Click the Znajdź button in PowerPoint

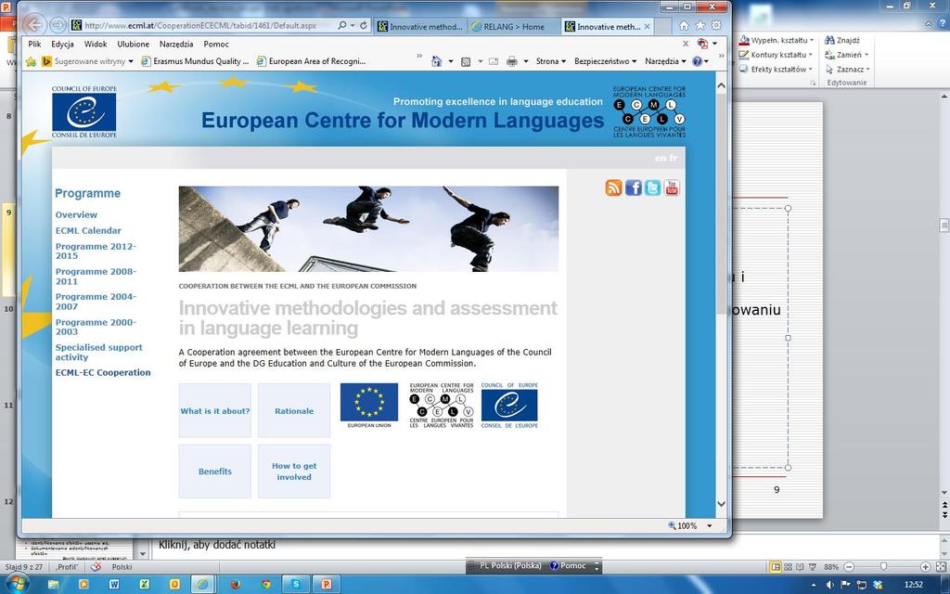coord(842,40)
